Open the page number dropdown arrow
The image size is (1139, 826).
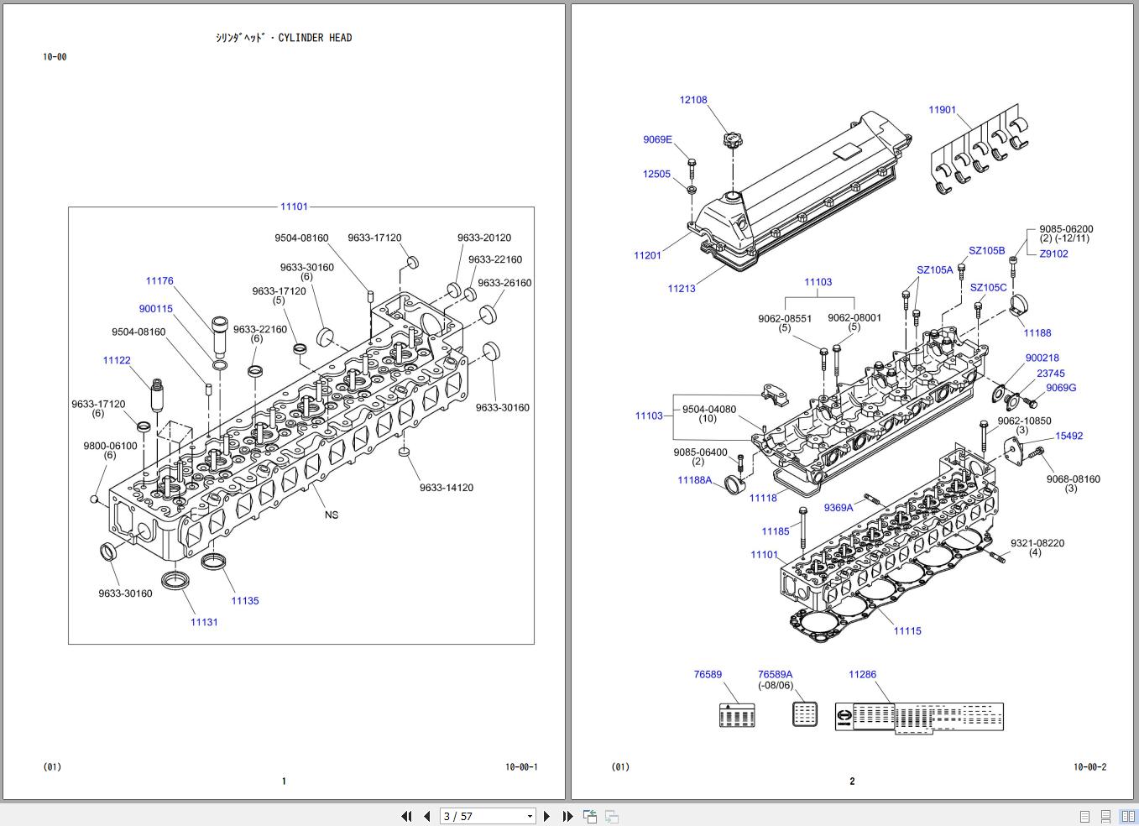530,816
